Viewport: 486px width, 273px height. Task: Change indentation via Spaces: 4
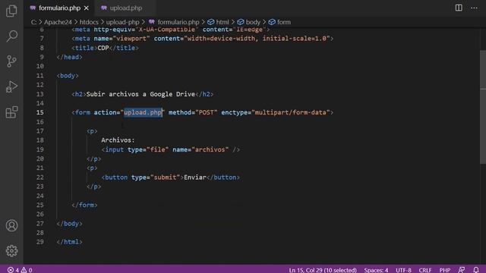pyautogui.click(x=376, y=270)
